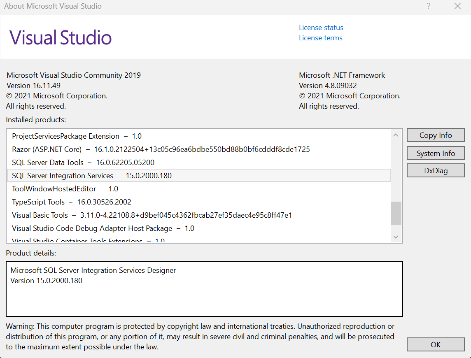Image resolution: width=471 pixels, height=358 pixels.
Task: Click the installed products scrollbar thumb
Action: coord(396,213)
